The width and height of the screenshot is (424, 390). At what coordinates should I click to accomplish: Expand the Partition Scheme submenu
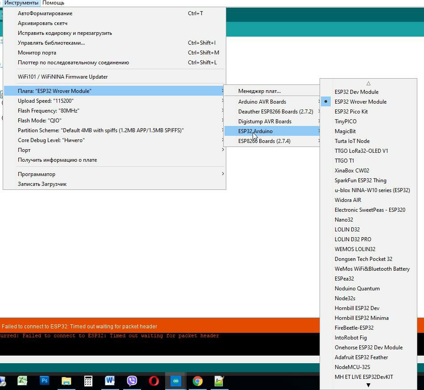[x=114, y=130]
